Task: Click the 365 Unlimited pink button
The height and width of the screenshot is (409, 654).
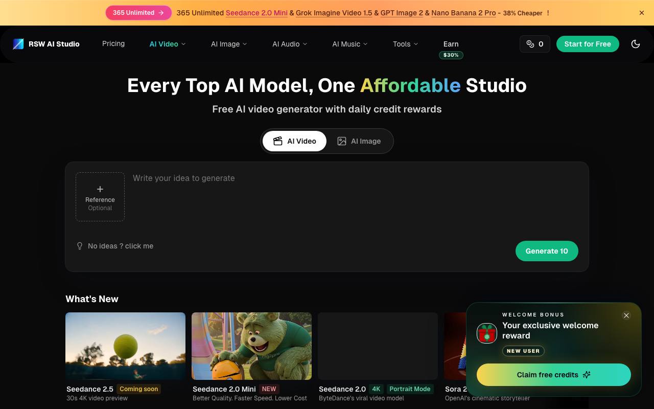Action: coord(138,13)
